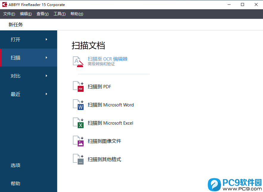Click the gray other formats icon

pos(78,159)
